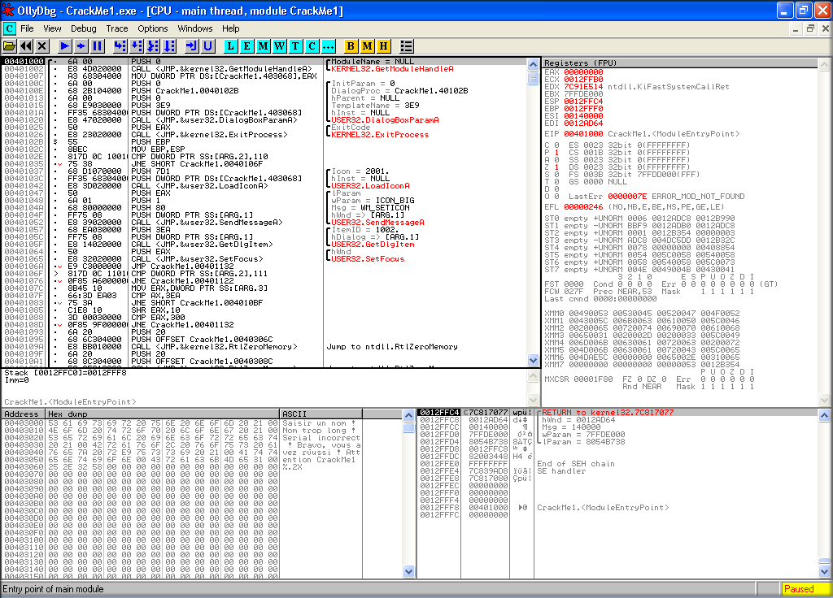This screenshot has width=833, height=598.
Task: Select the ESP 0012FFC4 register value
Action: click(x=583, y=102)
